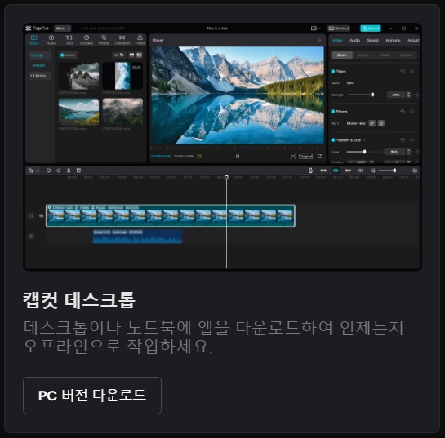Open the Filters panel icon in top toolbar
This screenshot has width=445, height=438.
tap(140, 38)
